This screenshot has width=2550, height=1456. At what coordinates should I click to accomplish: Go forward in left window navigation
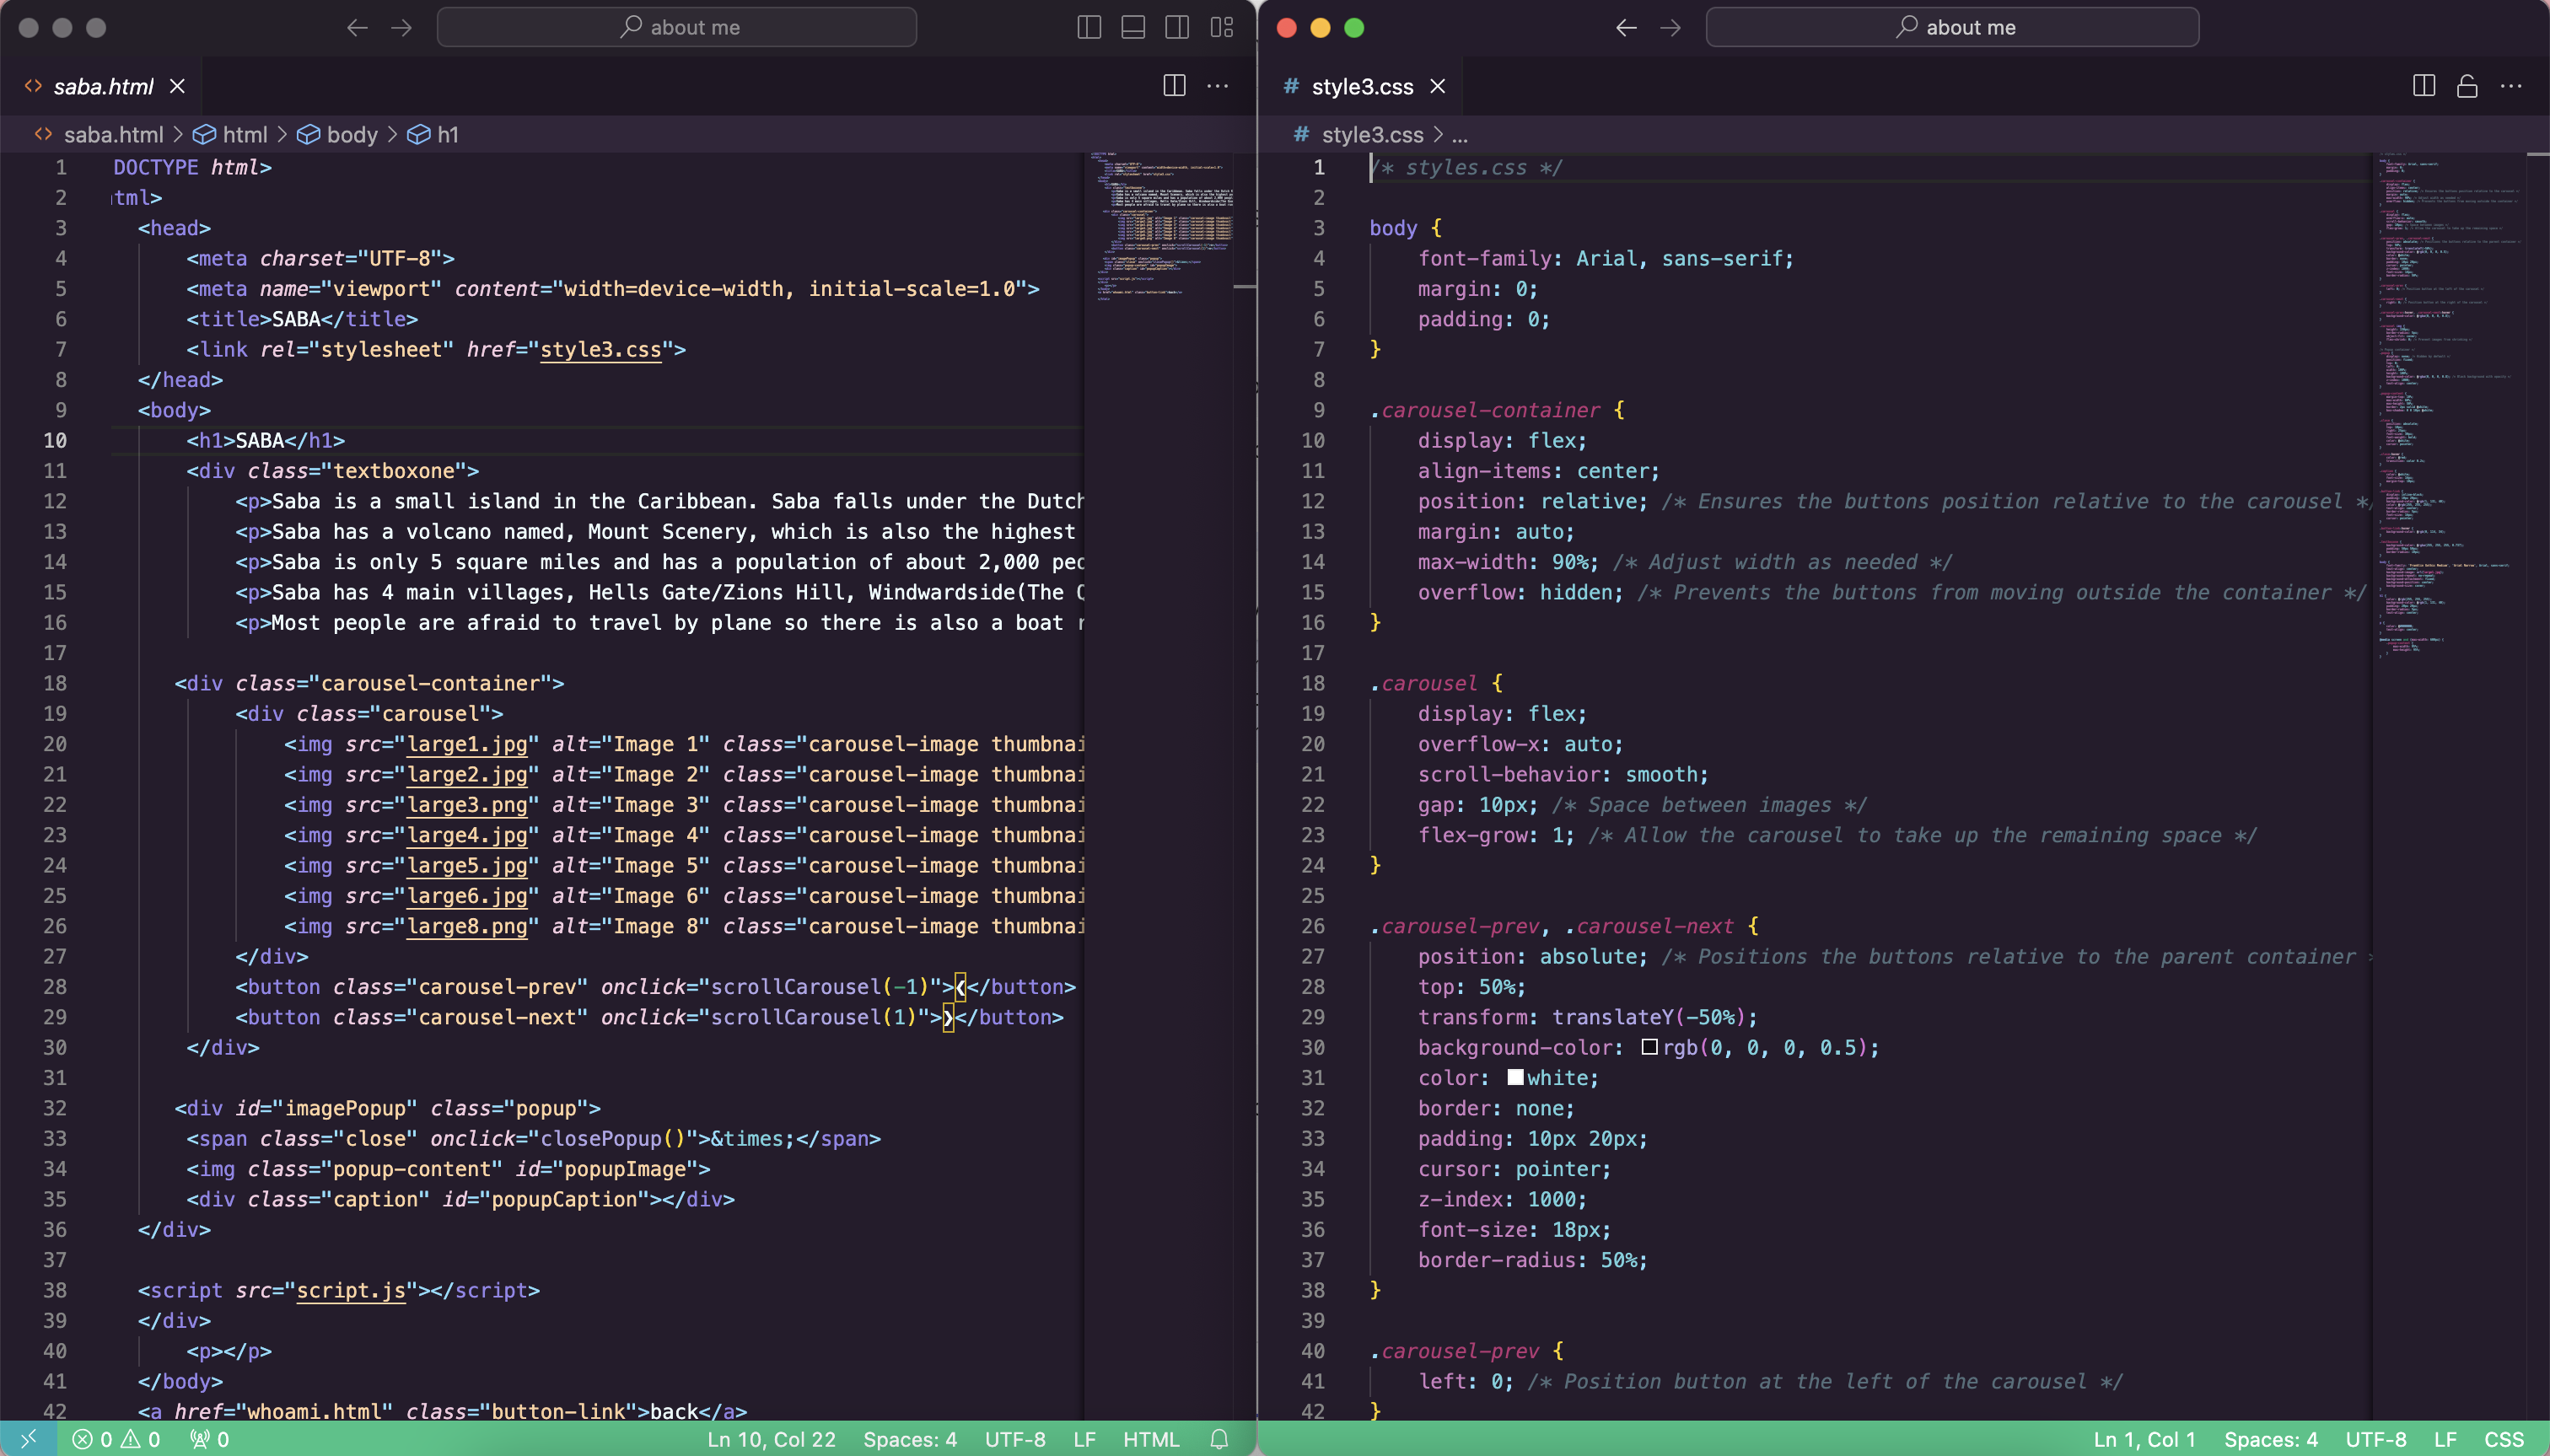tap(401, 27)
